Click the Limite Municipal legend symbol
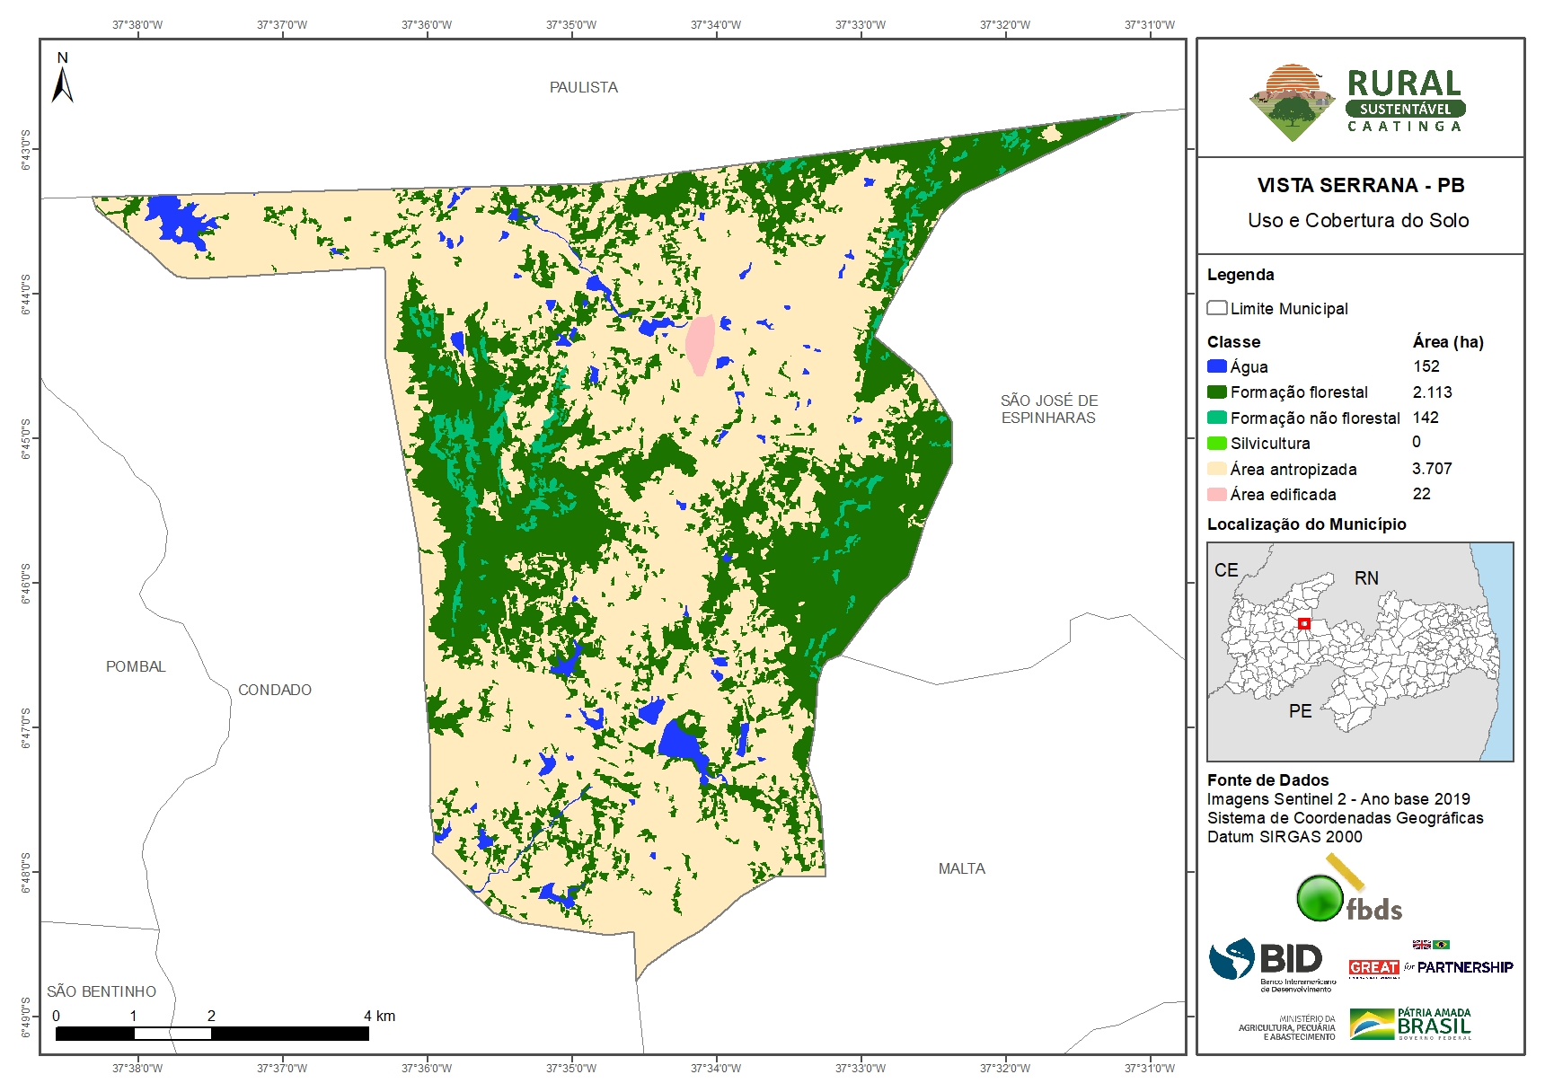This screenshot has height=1092, width=1545. pyautogui.click(x=1217, y=308)
